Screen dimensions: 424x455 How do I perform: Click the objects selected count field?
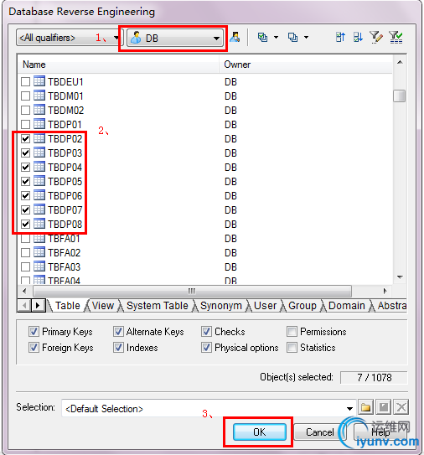tap(374, 378)
